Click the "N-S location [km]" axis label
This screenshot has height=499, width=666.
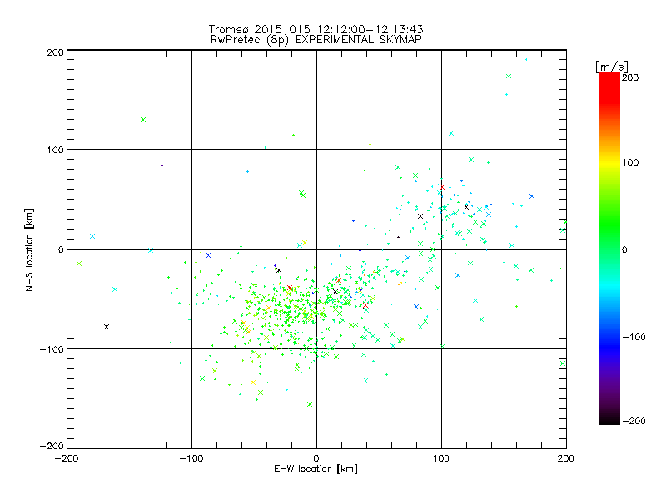pyautogui.click(x=29, y=249)
